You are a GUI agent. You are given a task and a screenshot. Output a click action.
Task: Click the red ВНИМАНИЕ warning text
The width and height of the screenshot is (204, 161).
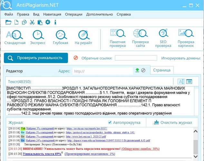click(72, 149)
